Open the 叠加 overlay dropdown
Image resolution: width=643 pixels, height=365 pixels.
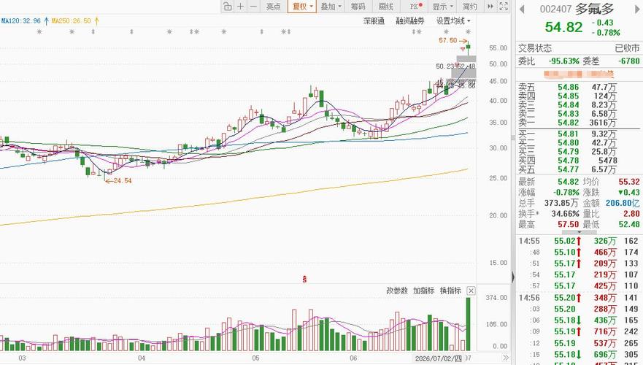click(331, 6)
